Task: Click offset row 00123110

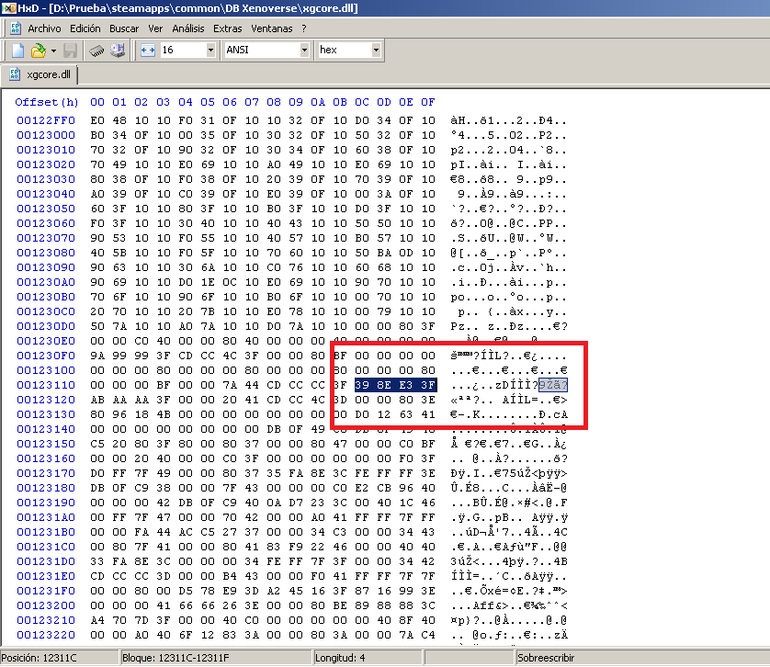Action: click(x=46, y=385)
